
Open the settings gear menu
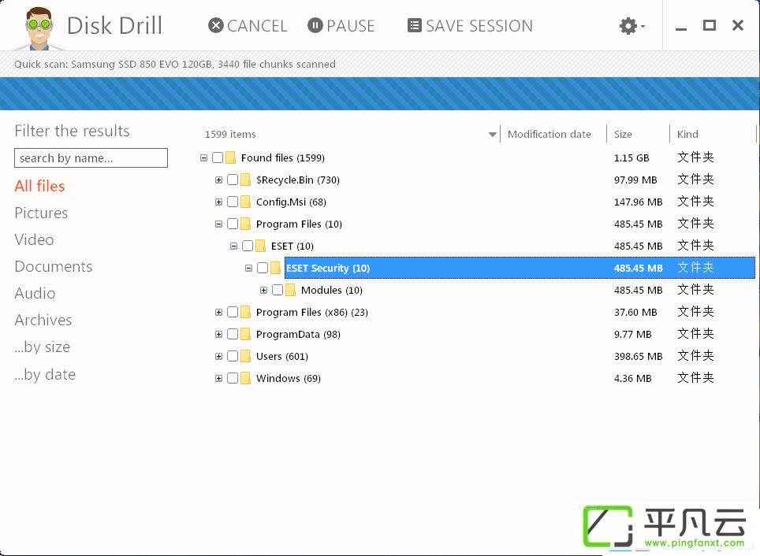[631, 26]
